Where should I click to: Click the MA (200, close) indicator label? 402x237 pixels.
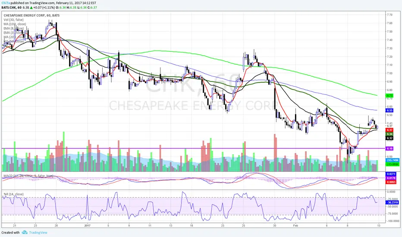click(x=15, y=37)
